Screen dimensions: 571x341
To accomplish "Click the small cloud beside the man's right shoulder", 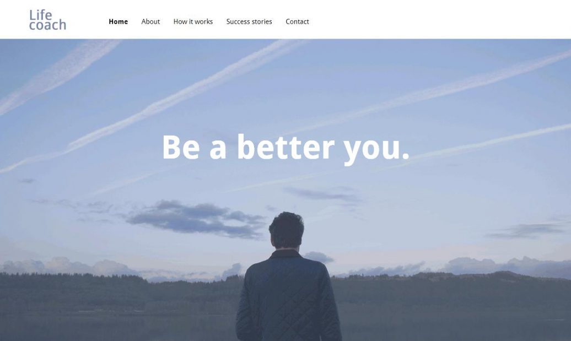I will (x=319, y=257).
